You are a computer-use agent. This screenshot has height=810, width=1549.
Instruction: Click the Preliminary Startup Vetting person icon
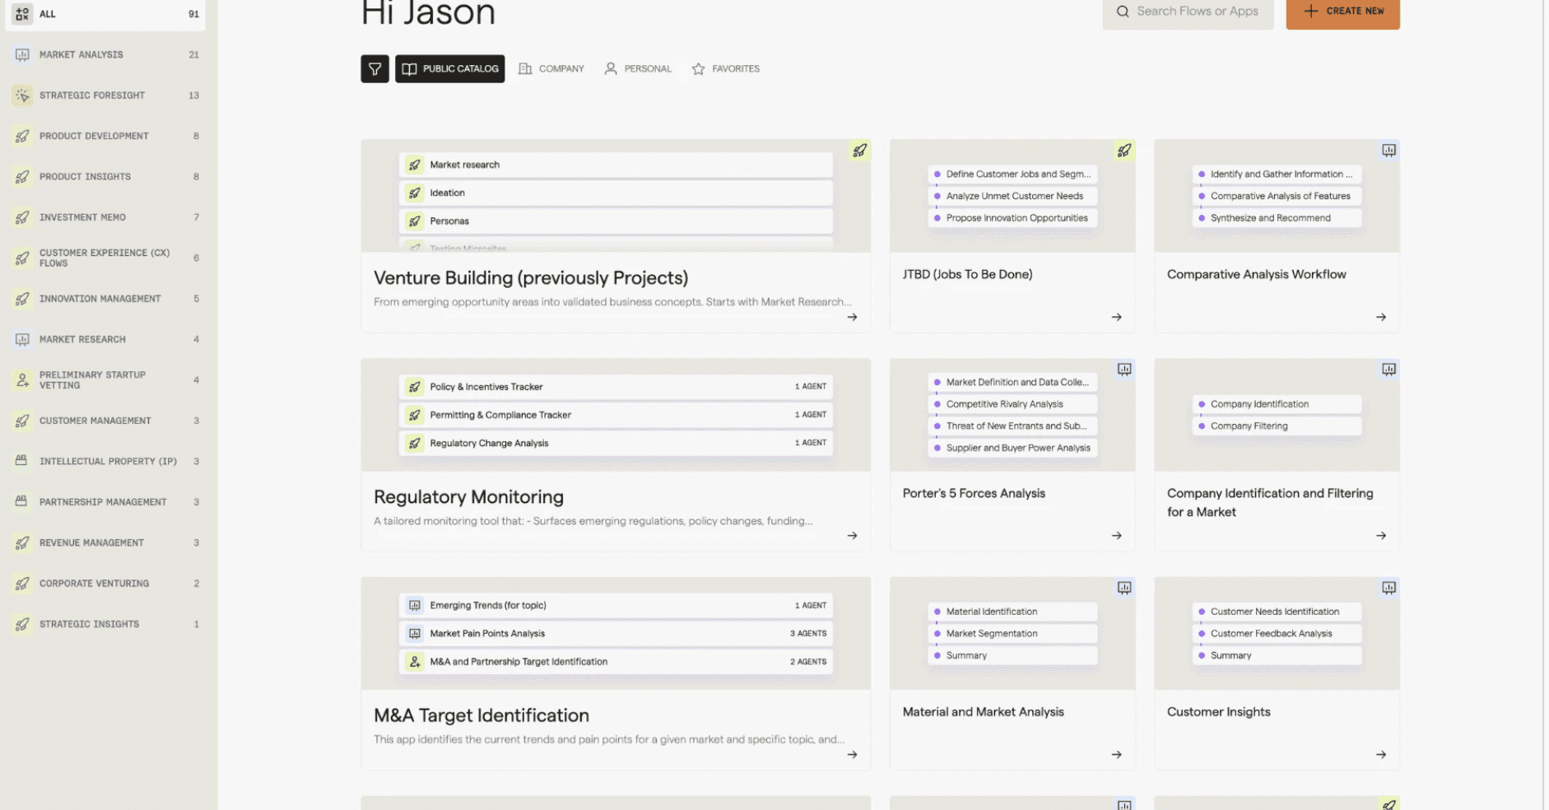22,380
